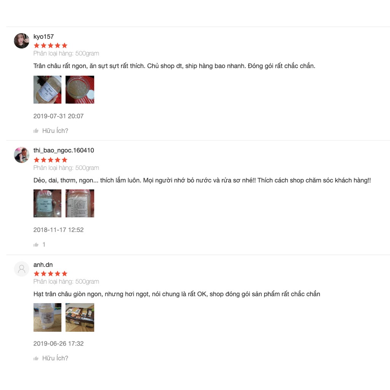Click kyo157's profile avatar
This screenshot has width=390, height=390.
pyautogui.click(x=22, y=41)
